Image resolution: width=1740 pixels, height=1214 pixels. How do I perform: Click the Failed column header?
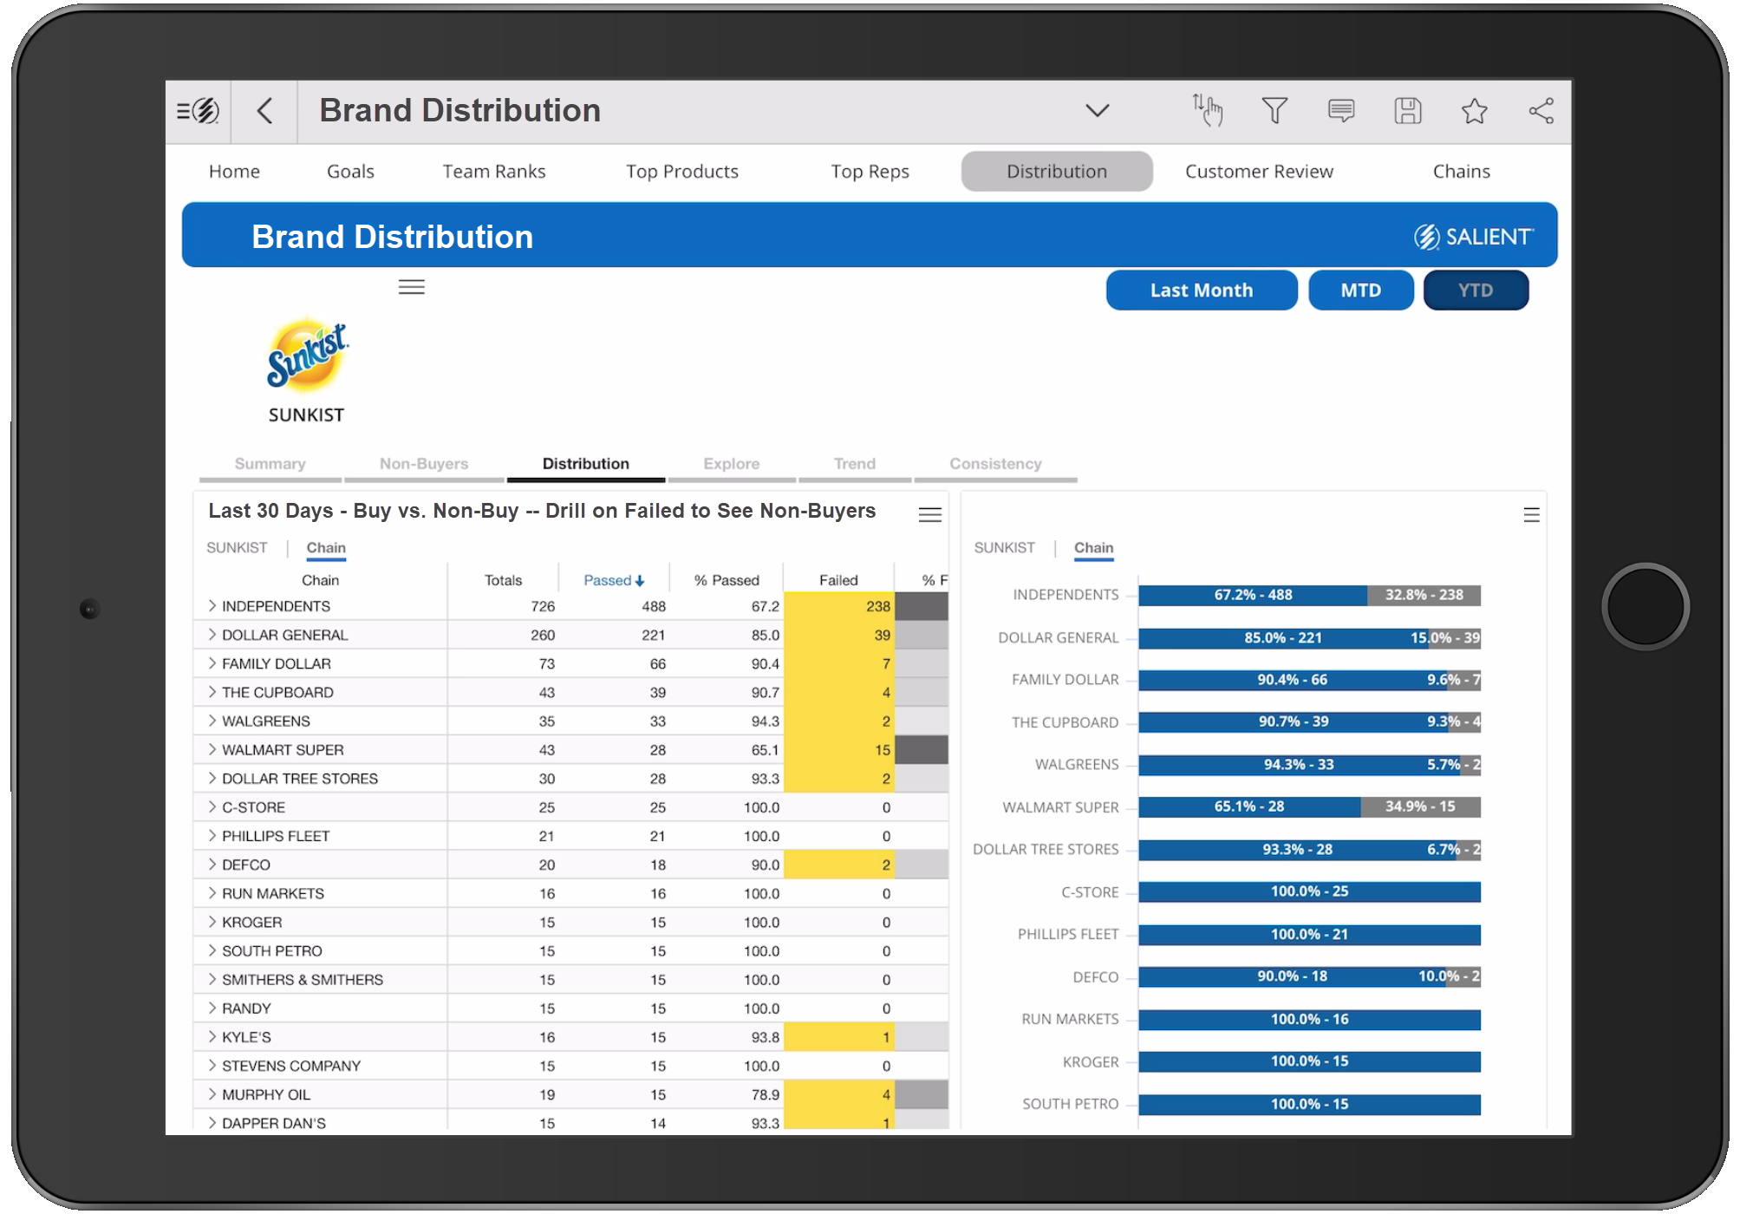[838, 580]
